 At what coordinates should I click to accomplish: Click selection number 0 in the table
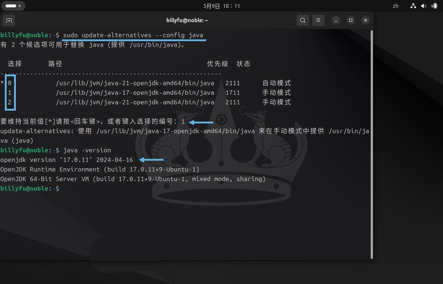click(10, 83)
